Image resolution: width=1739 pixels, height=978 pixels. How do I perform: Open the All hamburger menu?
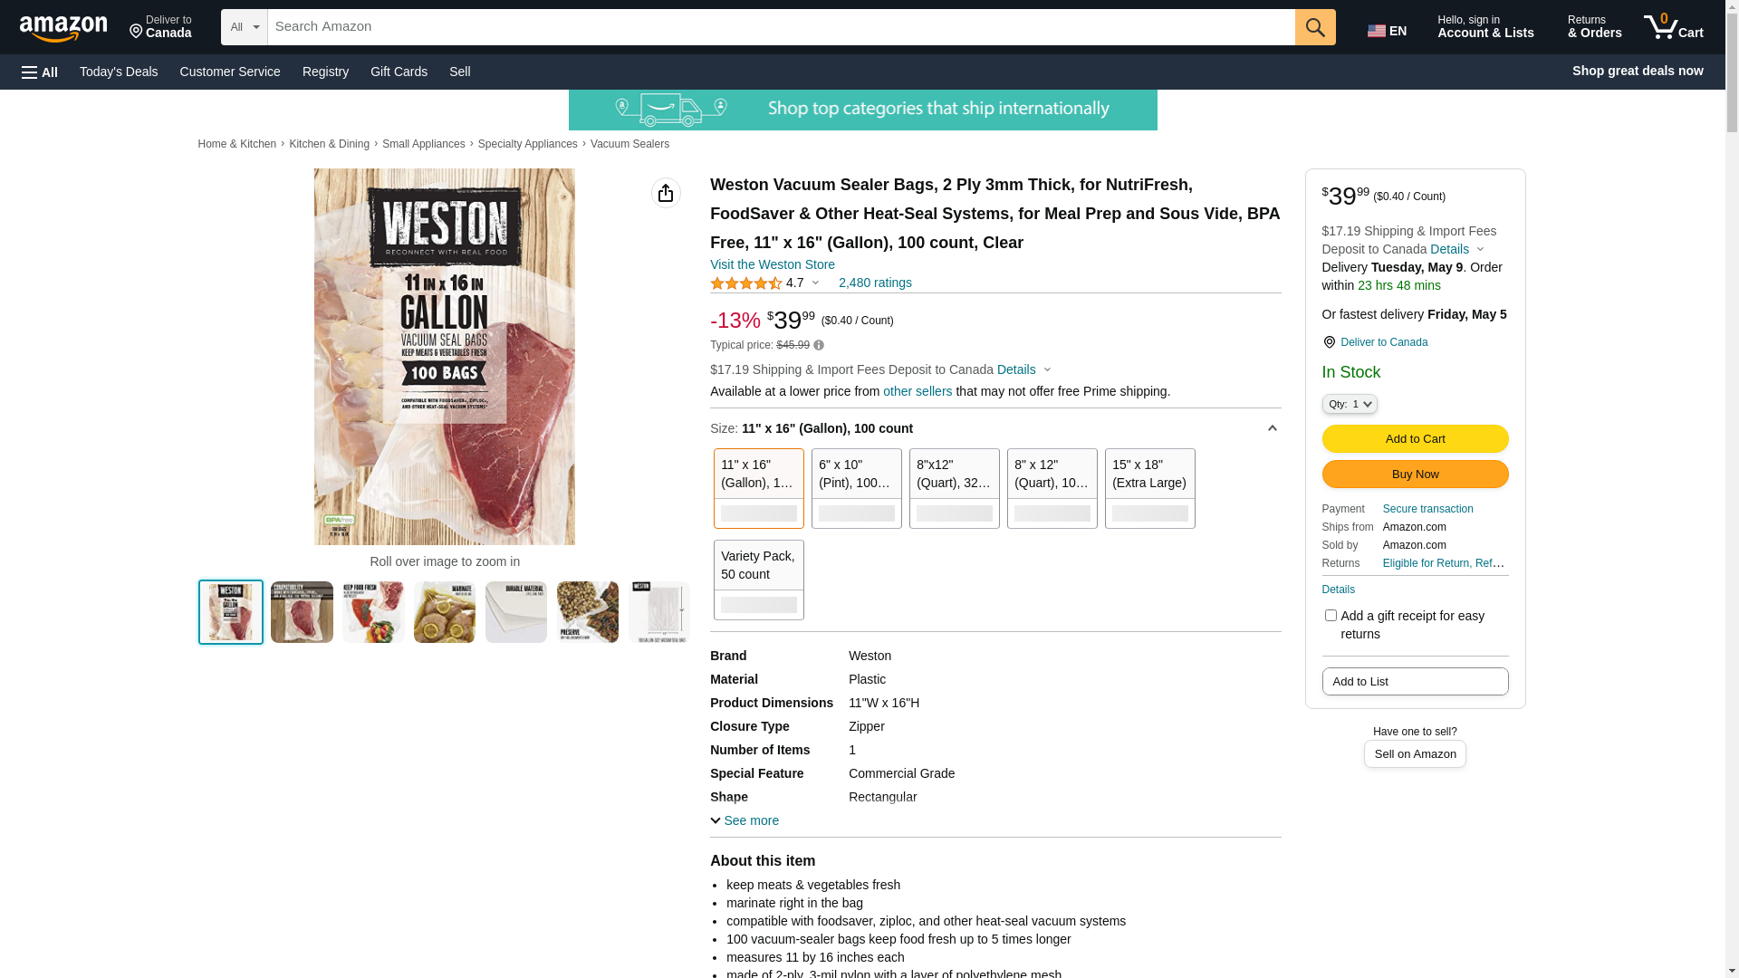tap(40, 72)
